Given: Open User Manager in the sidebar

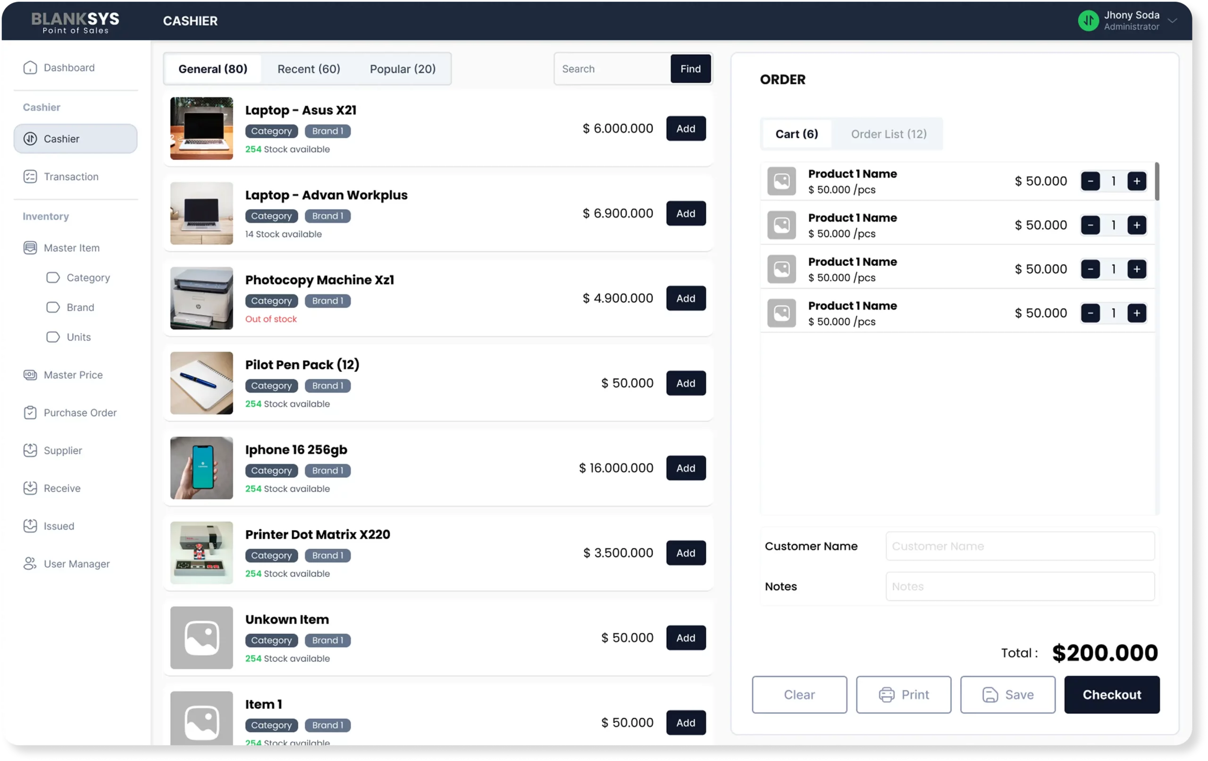Looking at the screenshot, I should pos(76,564).
